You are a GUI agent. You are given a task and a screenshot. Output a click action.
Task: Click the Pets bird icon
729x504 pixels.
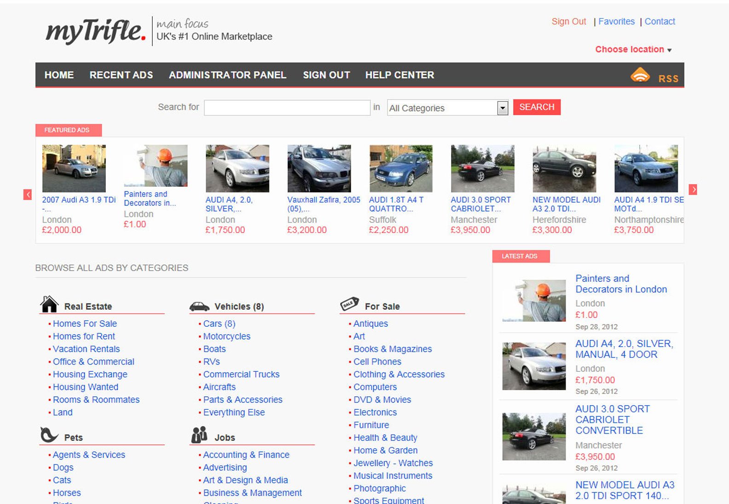(x=49, y=435)
